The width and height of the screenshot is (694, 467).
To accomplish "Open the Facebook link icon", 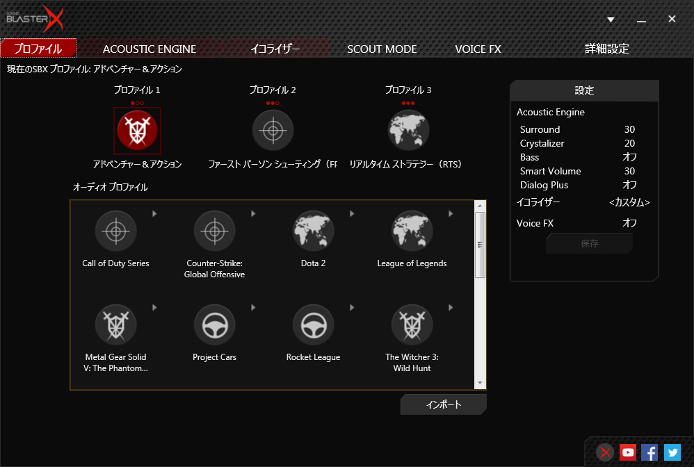I will [x=649, y=452].
